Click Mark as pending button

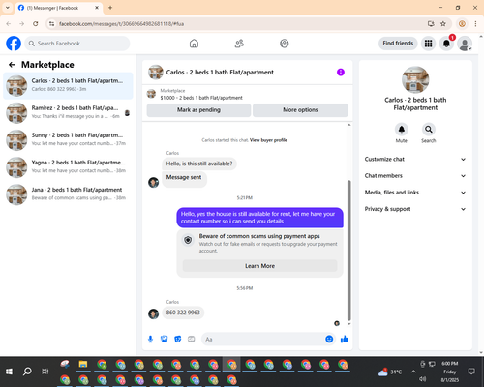(198, 110)
